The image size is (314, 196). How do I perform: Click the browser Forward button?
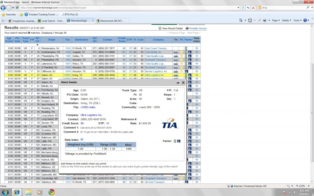pyautogui.click(x=9, y=7)
